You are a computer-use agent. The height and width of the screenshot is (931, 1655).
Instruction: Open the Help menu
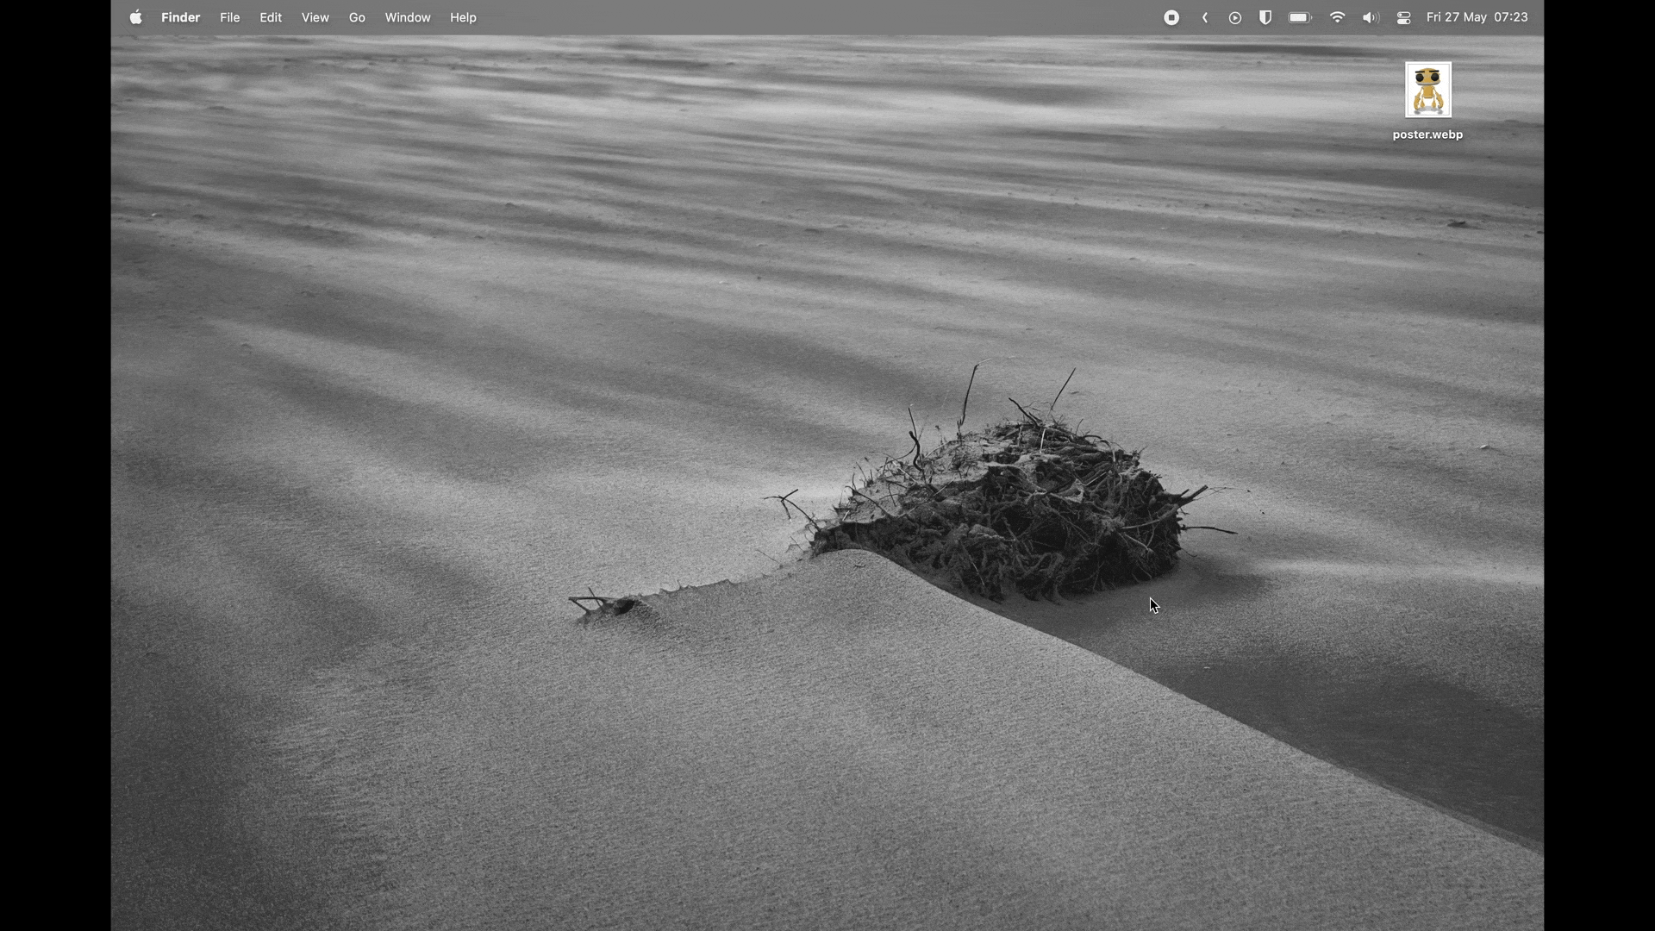click(463, 17)
